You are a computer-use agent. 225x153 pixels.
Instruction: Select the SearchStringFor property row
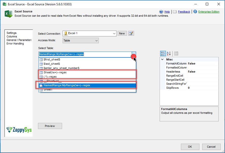point(189,84)
